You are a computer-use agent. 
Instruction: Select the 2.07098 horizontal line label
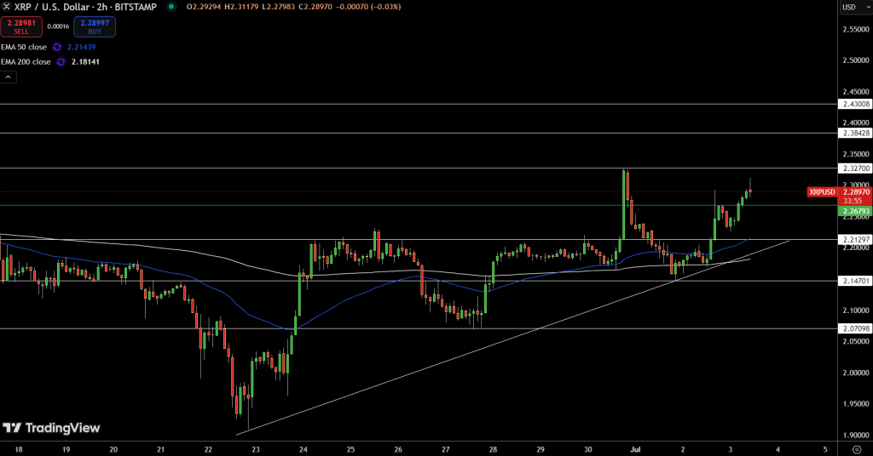pyautogui.click(x=855, y=328)
